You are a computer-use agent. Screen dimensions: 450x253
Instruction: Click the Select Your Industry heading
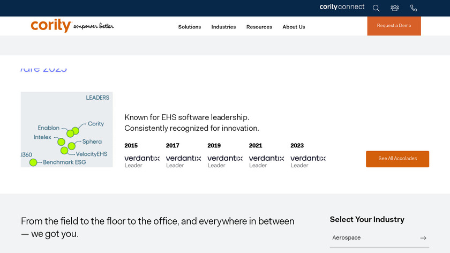point(367,219)
